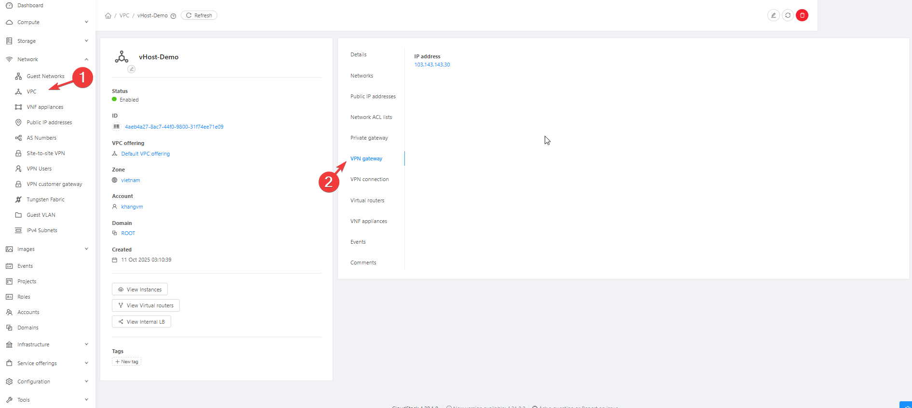This screenshot has width=912, height=408.
Task: Open Tungsten Fabric in the sidebar
Action: [45, 199]
